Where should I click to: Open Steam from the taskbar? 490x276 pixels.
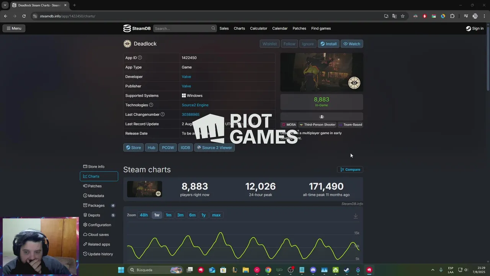[346, 270]
